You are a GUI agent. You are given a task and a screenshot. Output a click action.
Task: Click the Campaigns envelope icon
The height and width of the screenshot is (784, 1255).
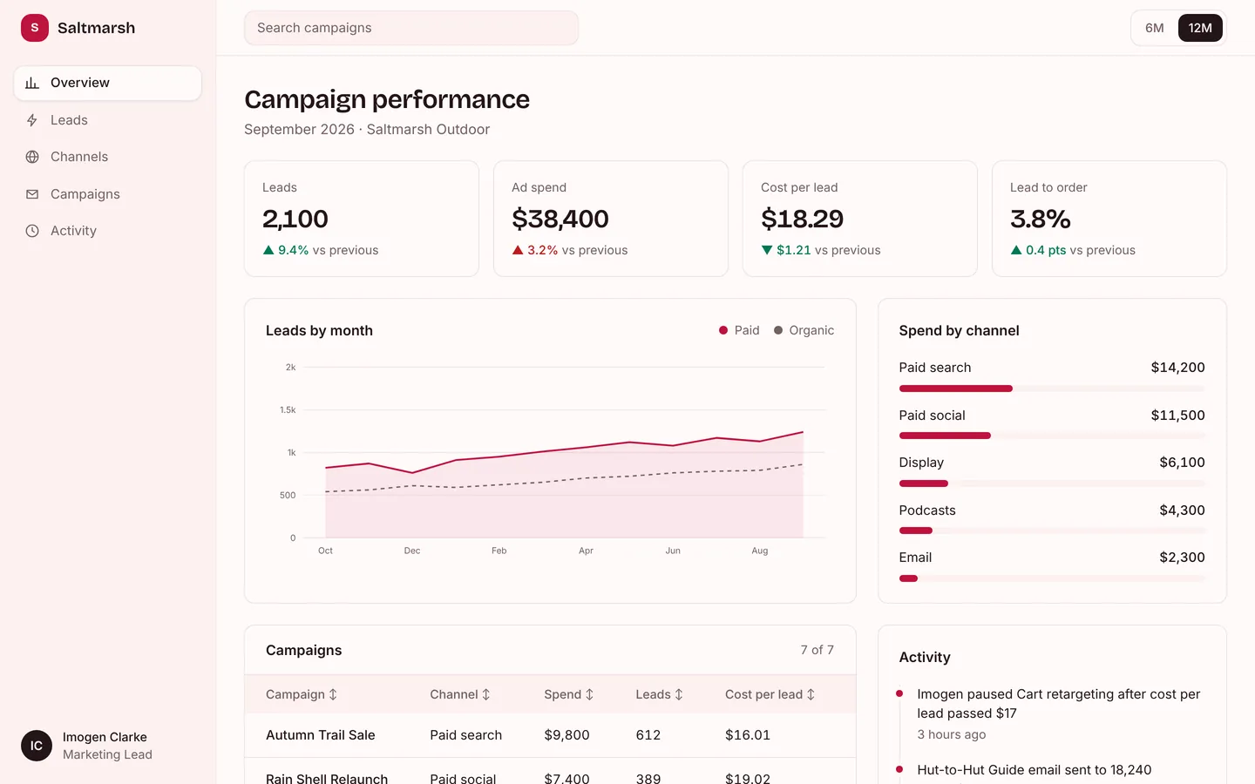tap(32, 194)
